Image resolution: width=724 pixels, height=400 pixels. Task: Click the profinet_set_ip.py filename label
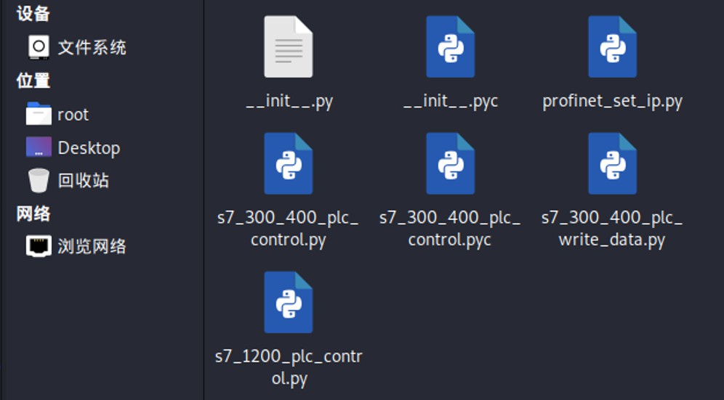(x=612, y=102)
